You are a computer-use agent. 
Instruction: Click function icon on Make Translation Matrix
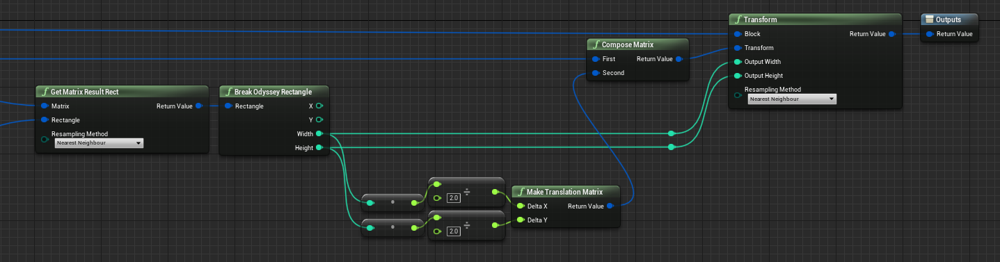pos(521,192)
